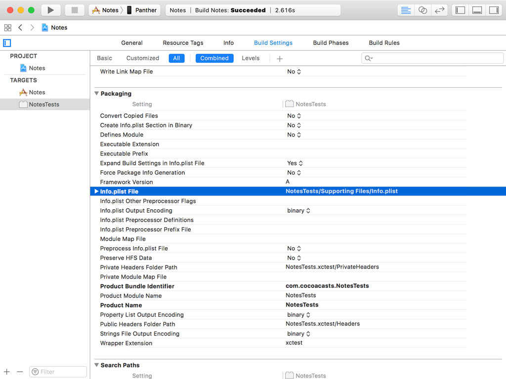
Task: Click the NotesTests column header in Packaging
Action: tap(305, 104)
